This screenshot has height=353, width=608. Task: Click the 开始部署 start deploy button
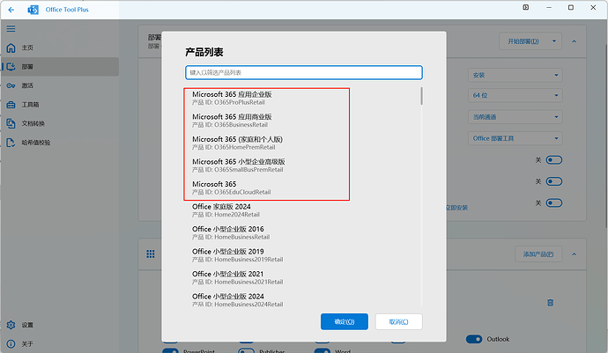pyautogui.click(x=523, y=41)
